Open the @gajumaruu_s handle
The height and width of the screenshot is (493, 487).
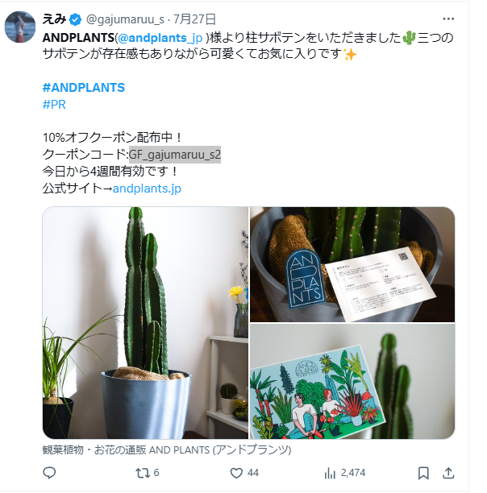[x=125, y=19]
